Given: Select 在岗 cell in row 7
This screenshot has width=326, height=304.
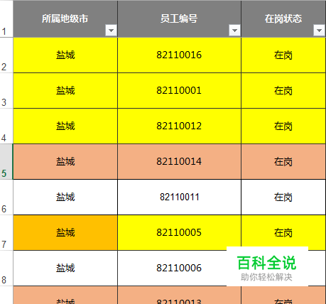Looking at the screenshot, I should click(283, 233).
